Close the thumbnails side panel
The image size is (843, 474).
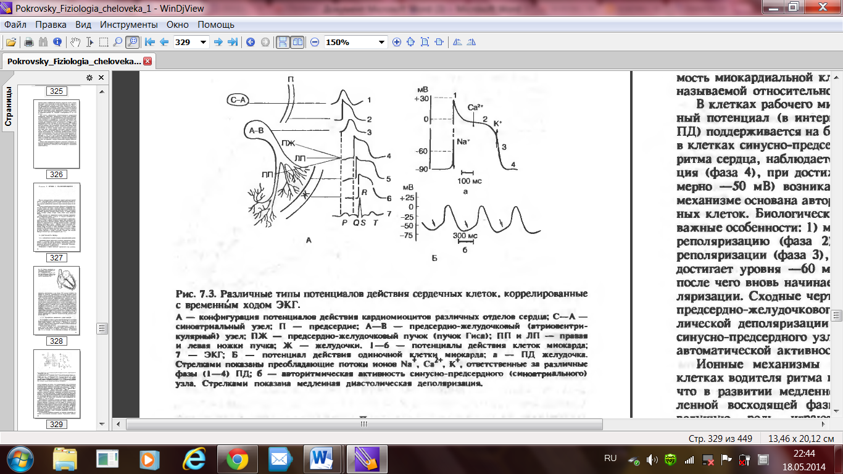click(102, 78)
